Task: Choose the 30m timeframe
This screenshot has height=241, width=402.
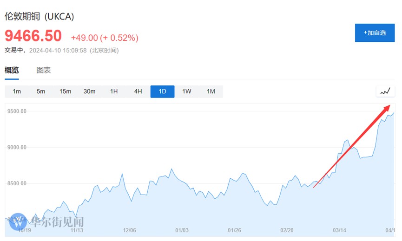Action: coord(89,91)
